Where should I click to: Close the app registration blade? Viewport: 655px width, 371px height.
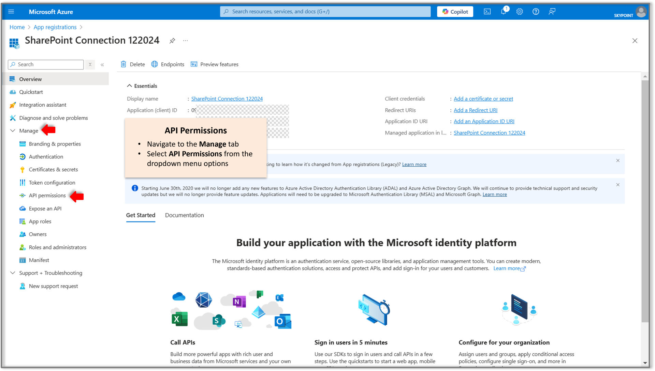click(635, 41)
